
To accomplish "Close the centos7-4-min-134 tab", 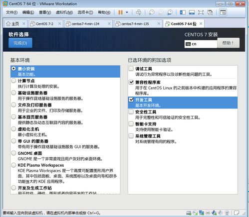I will pos(109,24).
